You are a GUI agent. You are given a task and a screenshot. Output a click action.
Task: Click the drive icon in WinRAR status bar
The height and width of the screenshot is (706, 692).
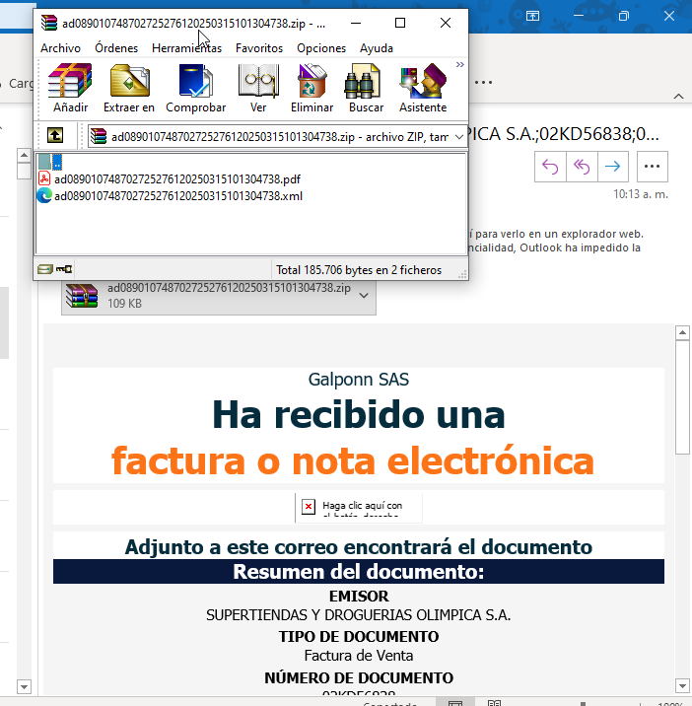point(45,269)
